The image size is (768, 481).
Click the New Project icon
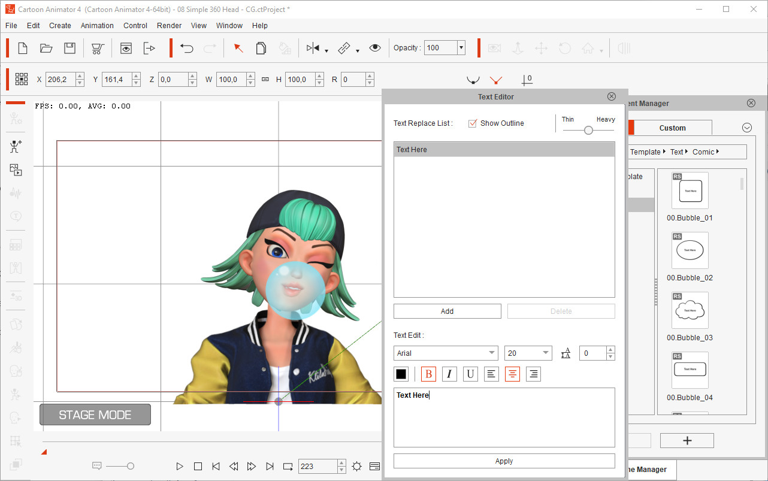coord(23,49)
